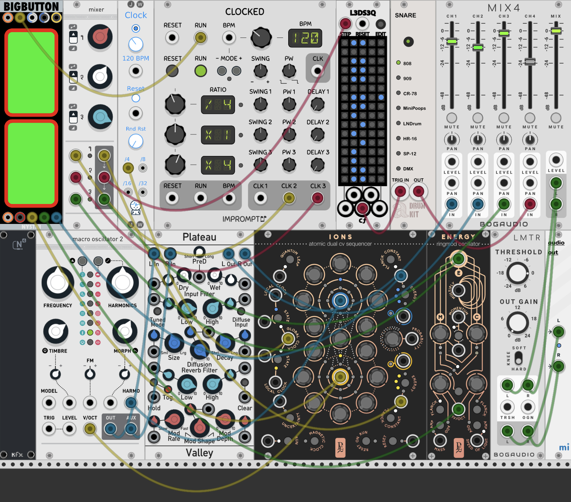Click the Clock module /4 output jack
Image resolution: width=571 pixels, height=502 pixels.
[x=128, y=168]
